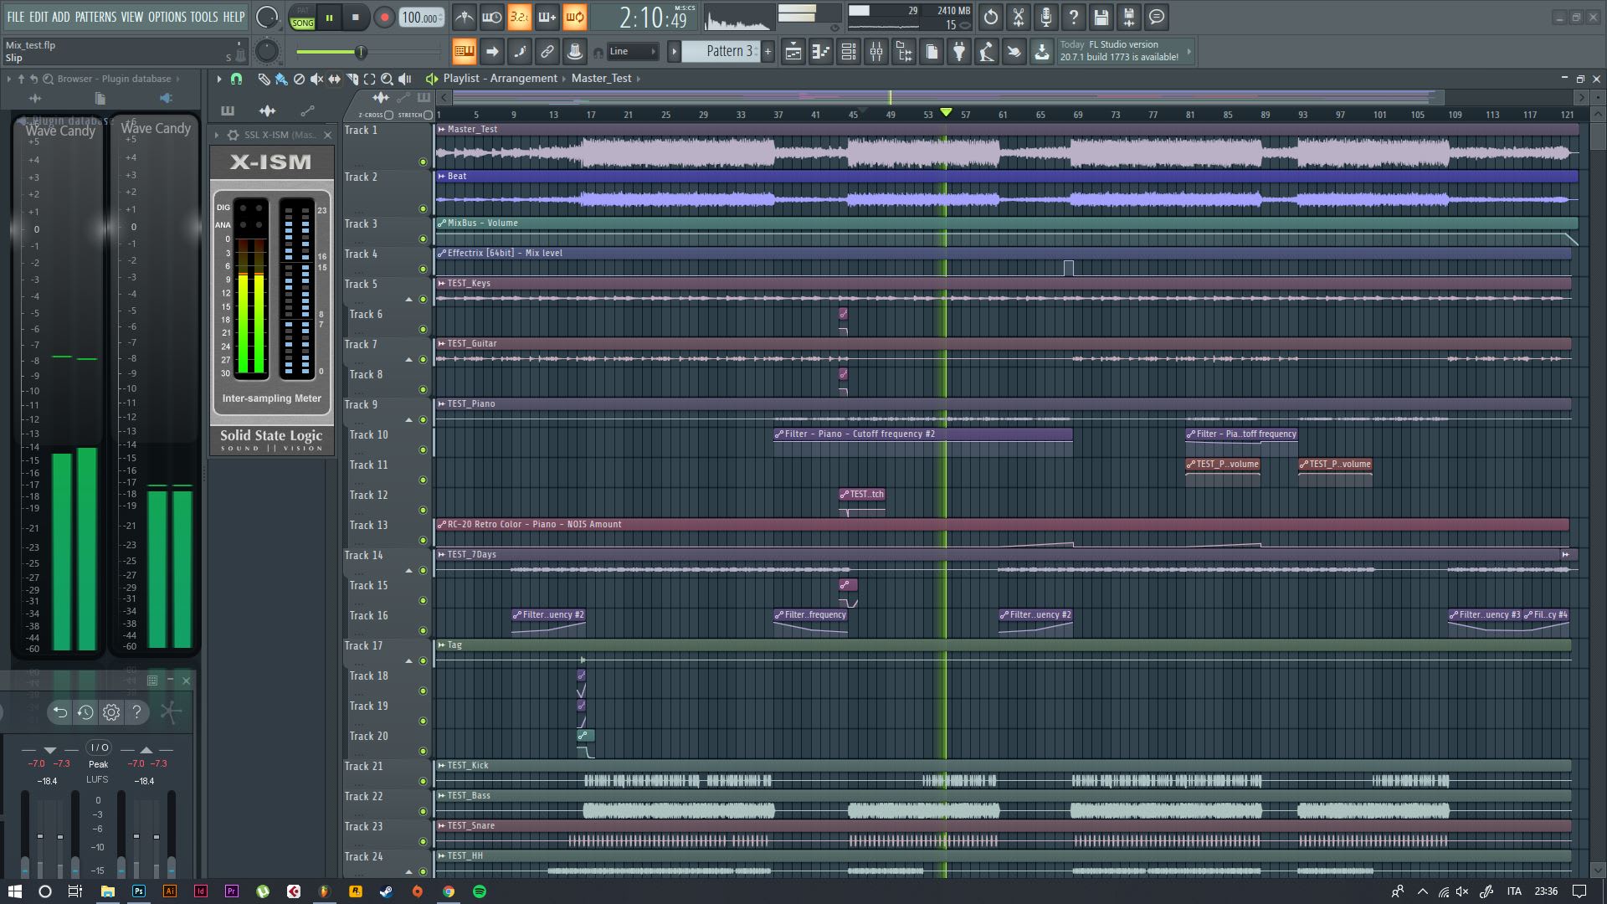
Task: Toggle step editing mode icon
Action: point(520,52)
